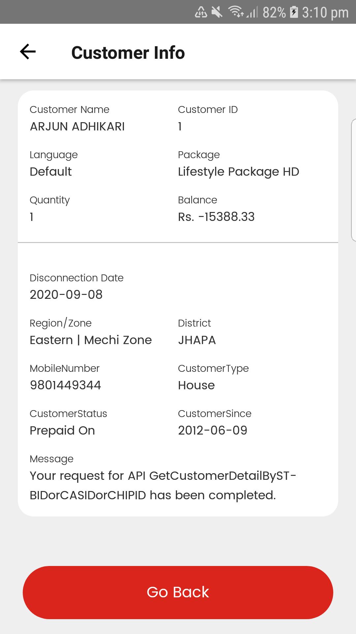Tap the edge panel handle on right side

353,180
